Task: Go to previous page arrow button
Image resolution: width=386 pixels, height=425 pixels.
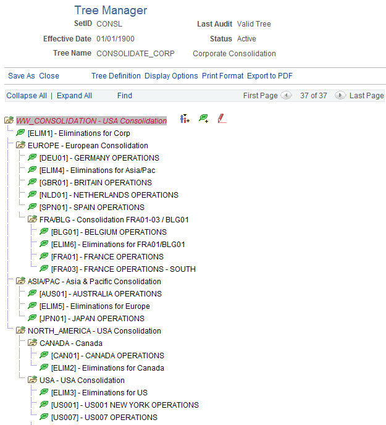Action: pos(286,95)
